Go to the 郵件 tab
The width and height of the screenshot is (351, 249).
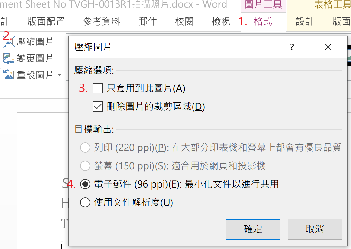pyautogui.click(x=148, y=22)
